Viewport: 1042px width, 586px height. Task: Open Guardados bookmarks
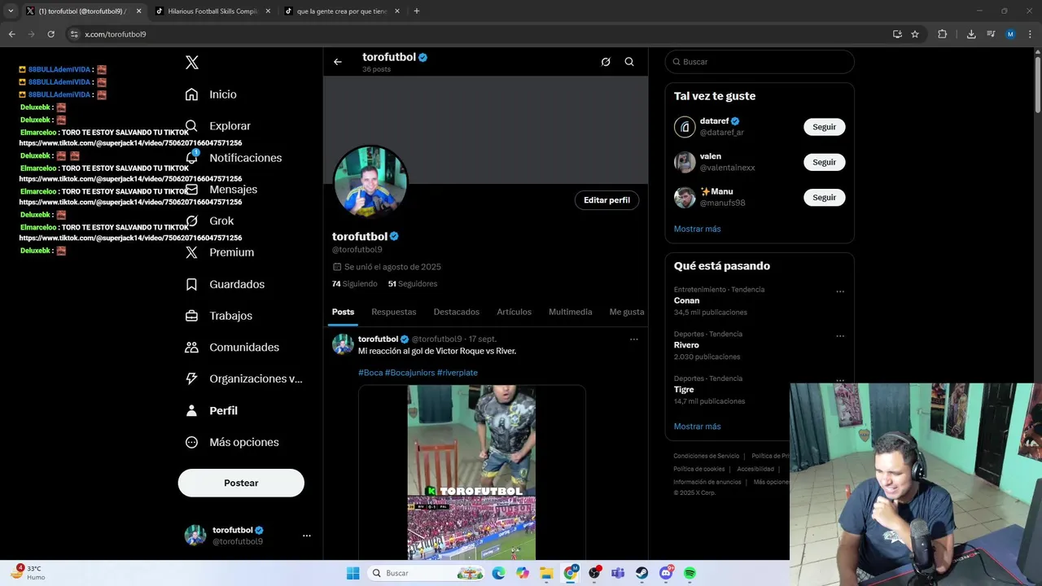pyautogui.click(x=225, y=284)
